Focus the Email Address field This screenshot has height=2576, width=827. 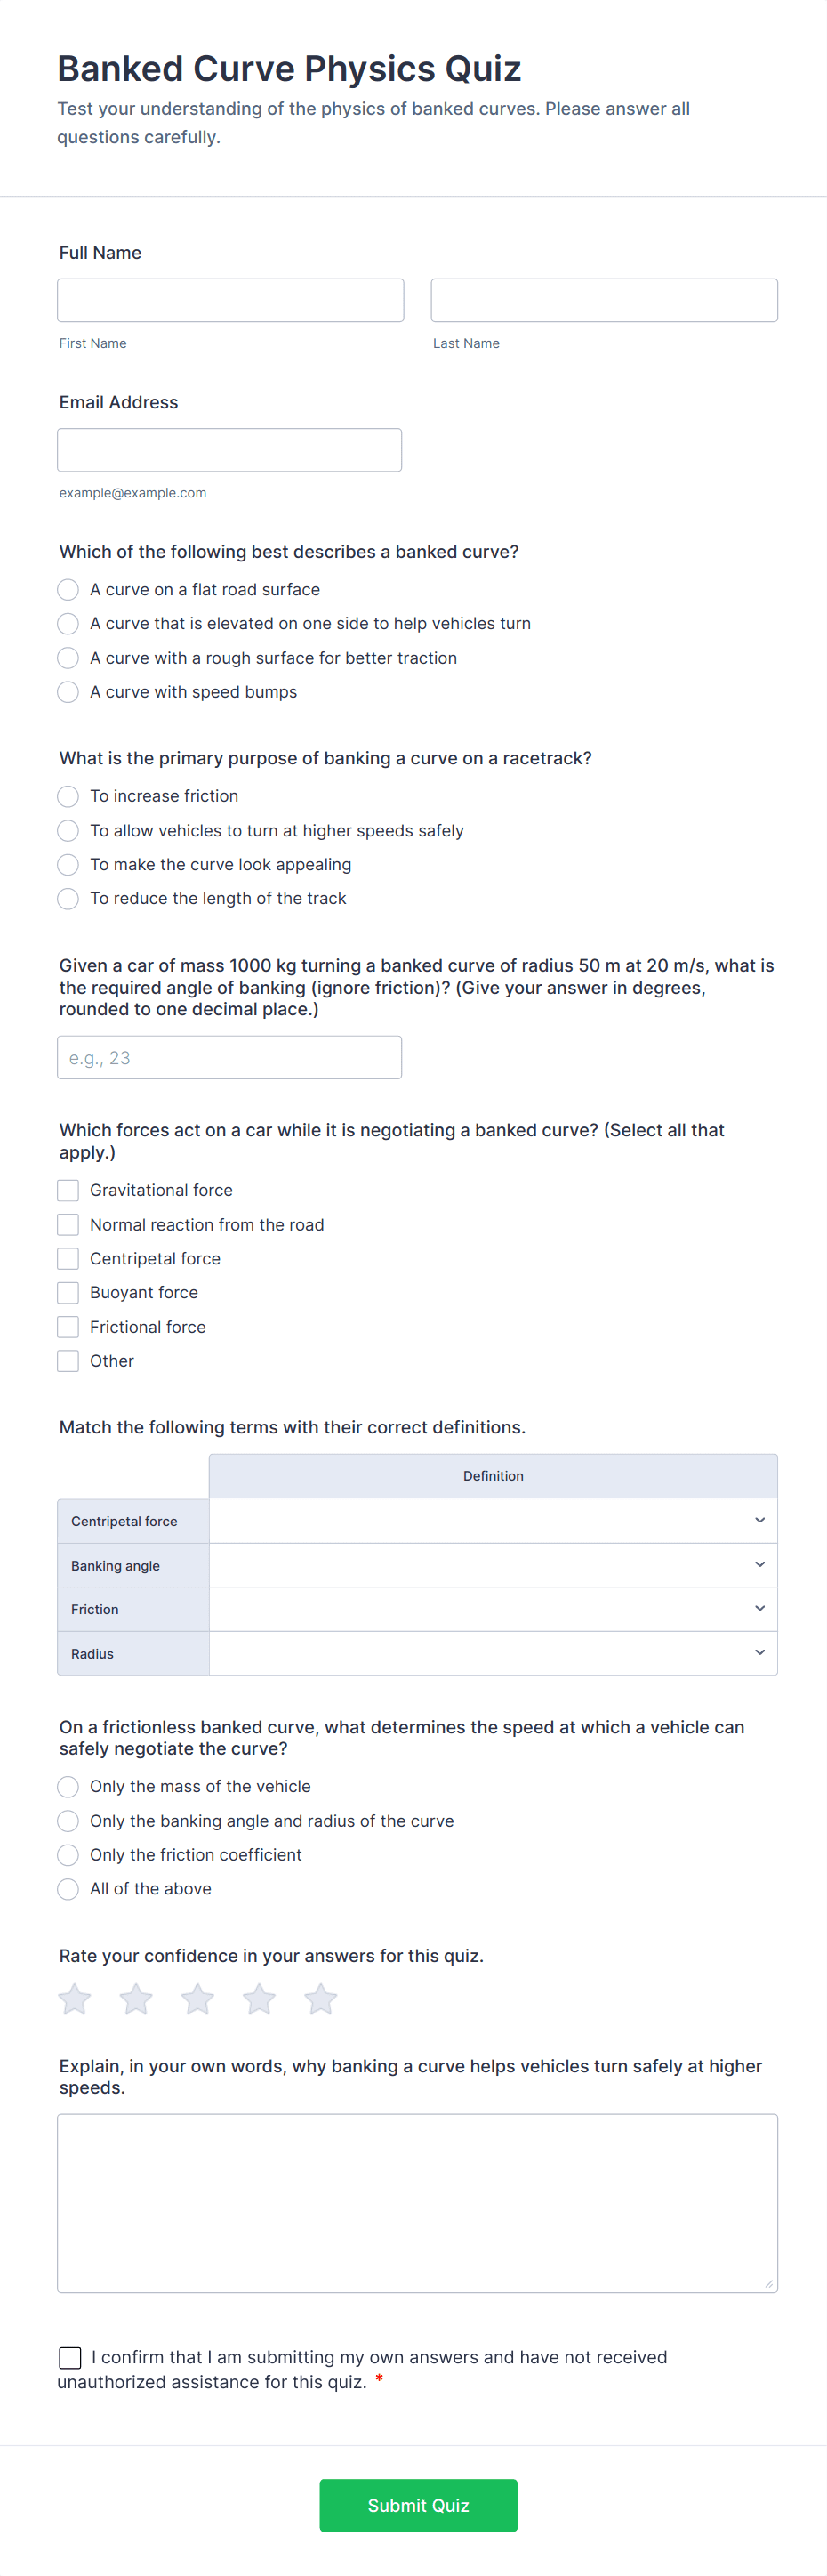pos(229,450)
